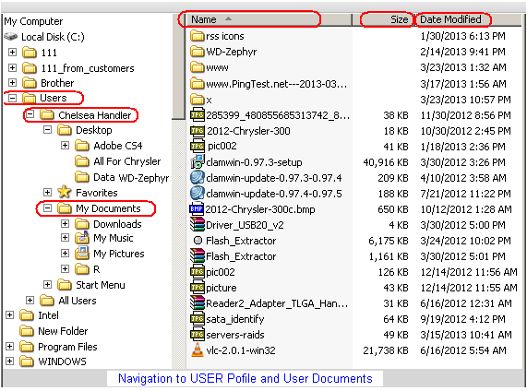Click the clamwin-0.97.3-setup installer icon
The image size is (527, 391).
tap(198, 162)
